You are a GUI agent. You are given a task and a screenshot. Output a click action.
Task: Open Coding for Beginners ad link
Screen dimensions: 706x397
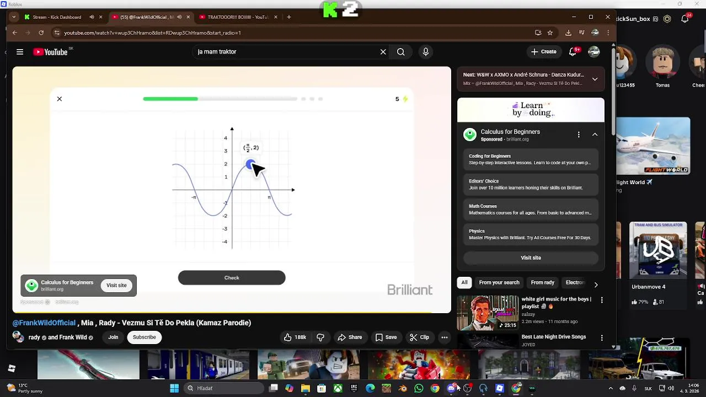click(531, 159)
